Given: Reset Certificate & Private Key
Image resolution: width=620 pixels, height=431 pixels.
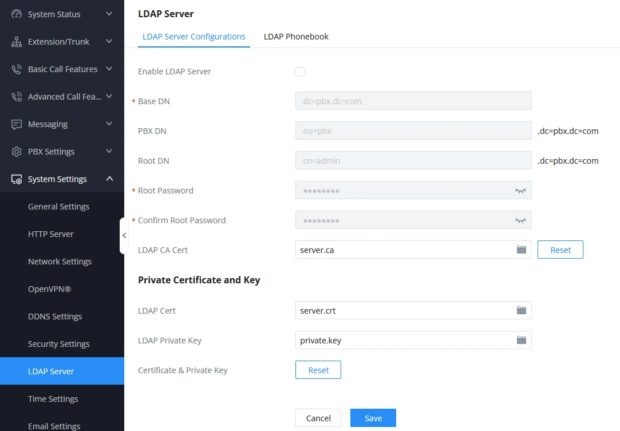Looking at the screenshot, I should tap(318, 370).
